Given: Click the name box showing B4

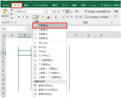Looking at the screenshot, I should click(14, 29).
